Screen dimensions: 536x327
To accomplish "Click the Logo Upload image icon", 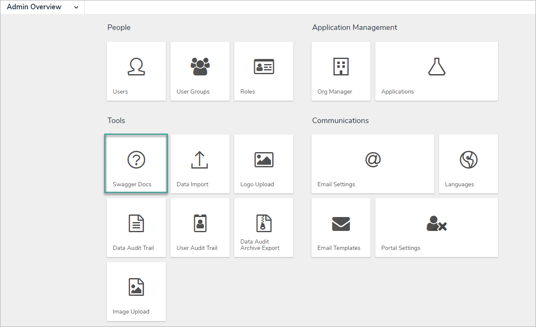I will [x=263, y=160].
